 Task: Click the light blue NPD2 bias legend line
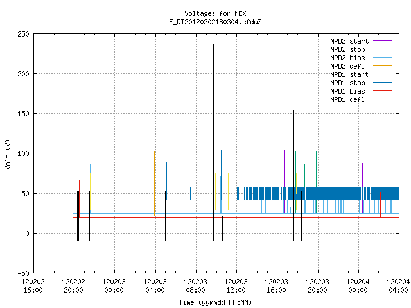383,58
